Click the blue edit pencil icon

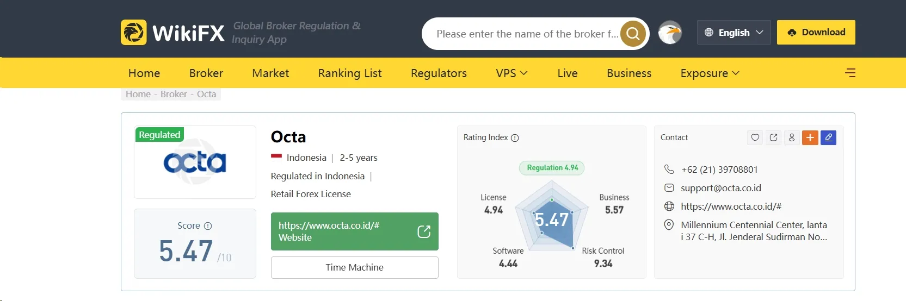click(x=828, y=137)
